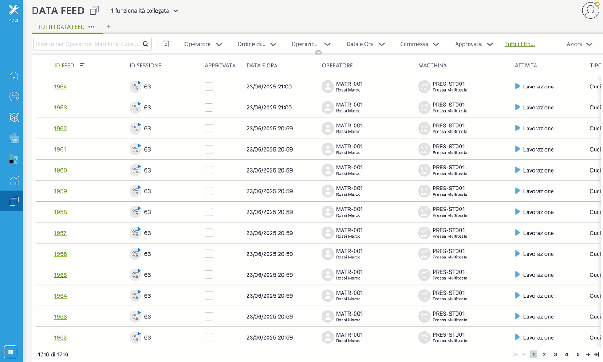Go to the last page arrow
Viewport: 603px width, 362px height.
tap(596, 354)
